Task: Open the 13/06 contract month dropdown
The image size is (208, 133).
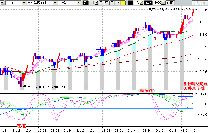Action: click(78, 3)
